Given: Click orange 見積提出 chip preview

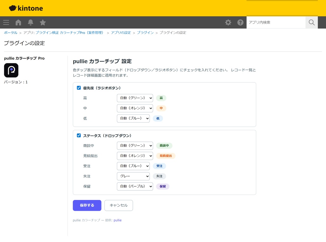Looking at the screenshot, I should [166, 156].
